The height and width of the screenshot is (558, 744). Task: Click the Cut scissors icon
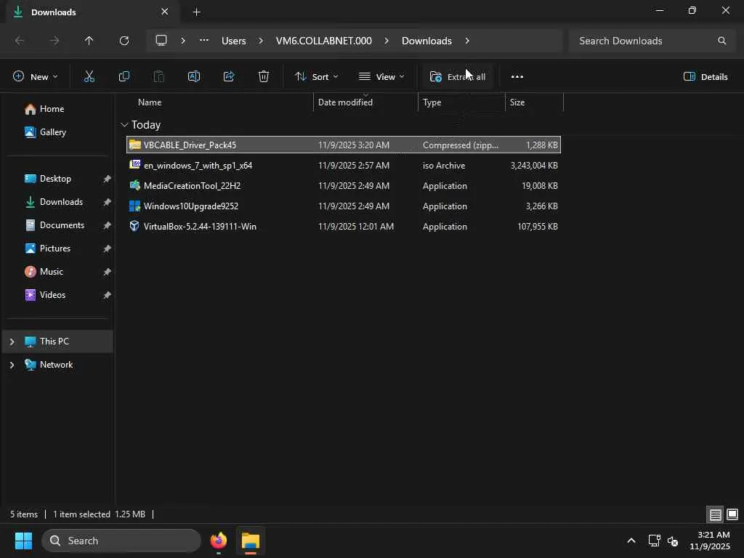click(89, 76)
